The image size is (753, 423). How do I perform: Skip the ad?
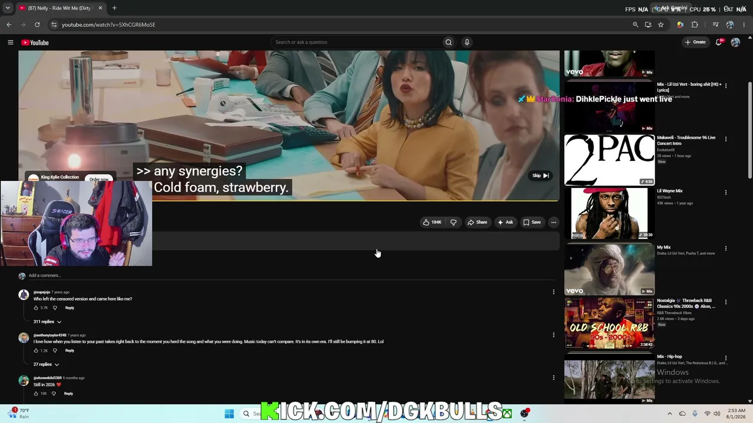(540, 176)
